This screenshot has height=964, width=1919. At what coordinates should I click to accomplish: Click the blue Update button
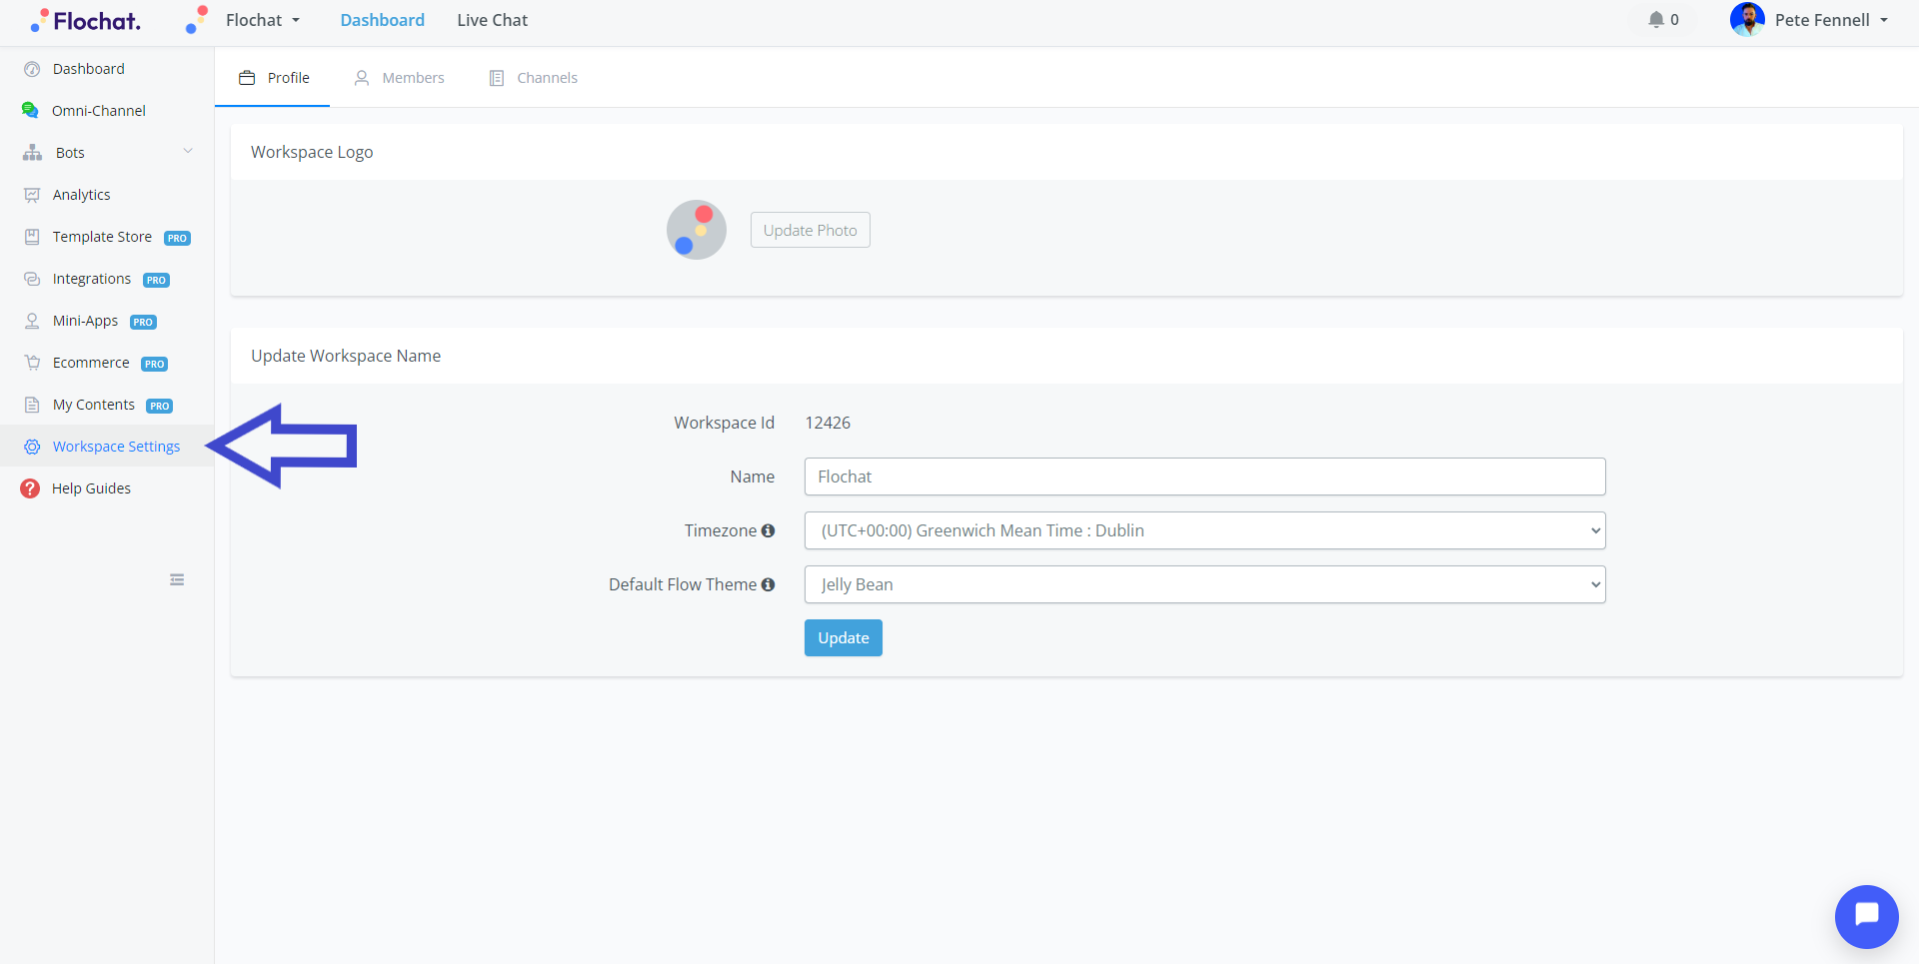844,637
